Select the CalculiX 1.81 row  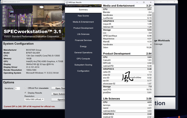coord(127,60)
